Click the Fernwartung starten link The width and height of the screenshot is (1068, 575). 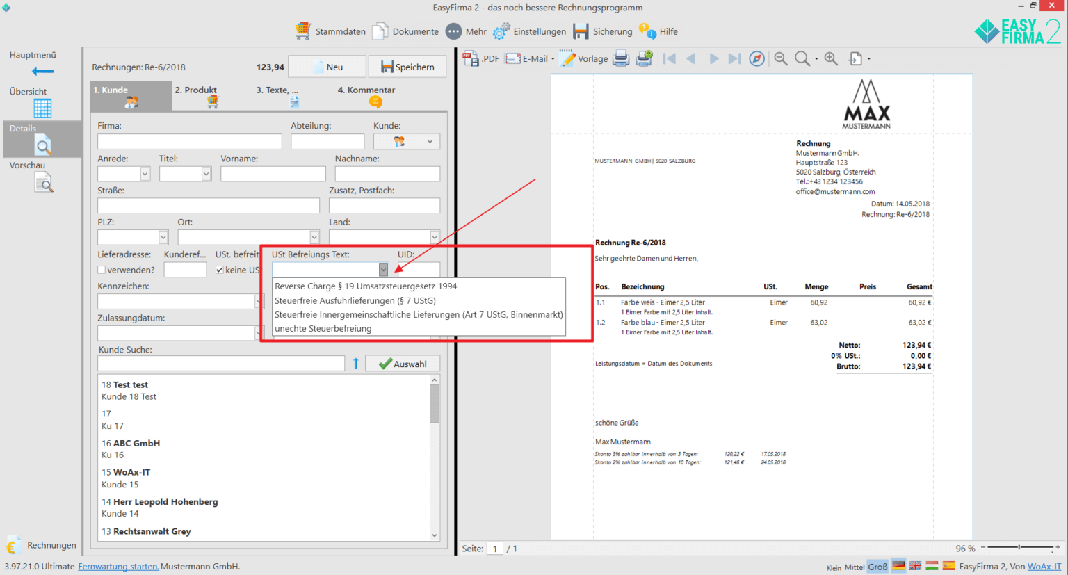[x=118, y=567]
